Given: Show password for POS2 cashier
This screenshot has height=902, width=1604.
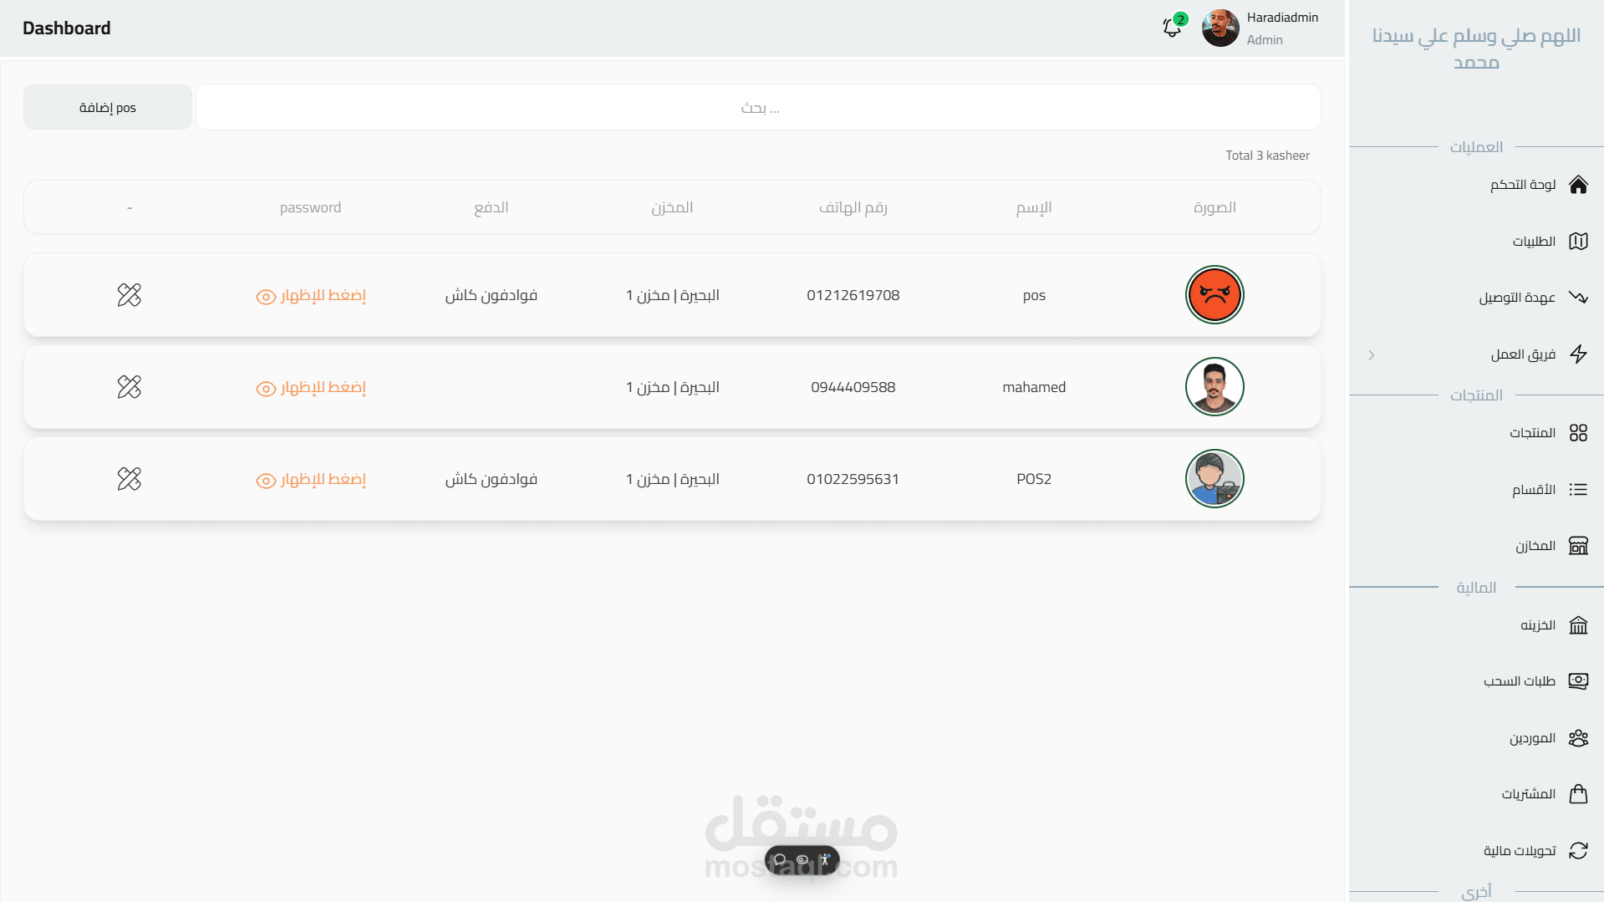Looking at the screenshot, I should pyautogui.click(x=311, y=480).
